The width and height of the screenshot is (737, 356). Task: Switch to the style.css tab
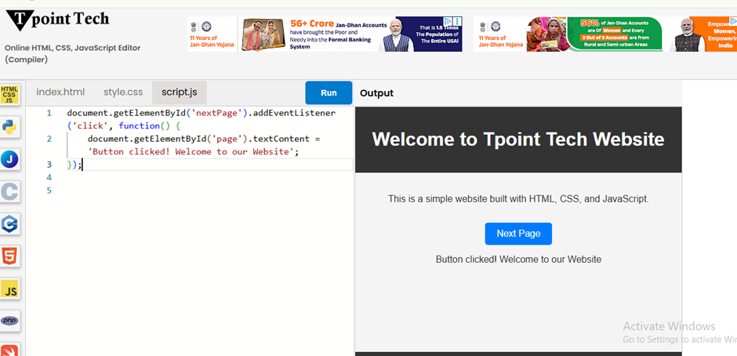(123, 93)
